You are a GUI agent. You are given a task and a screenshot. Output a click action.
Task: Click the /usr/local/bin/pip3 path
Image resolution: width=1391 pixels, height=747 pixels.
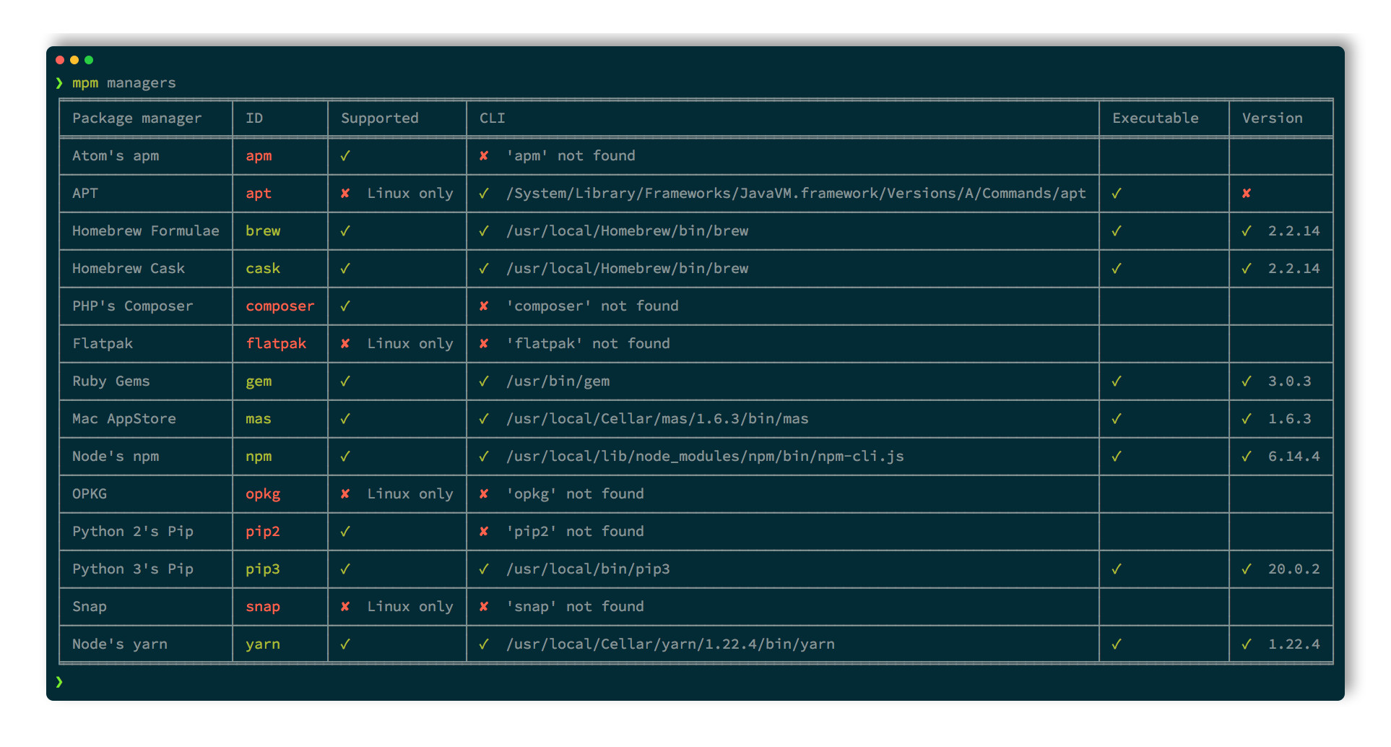pyautogui.click(x=588, y=569)
